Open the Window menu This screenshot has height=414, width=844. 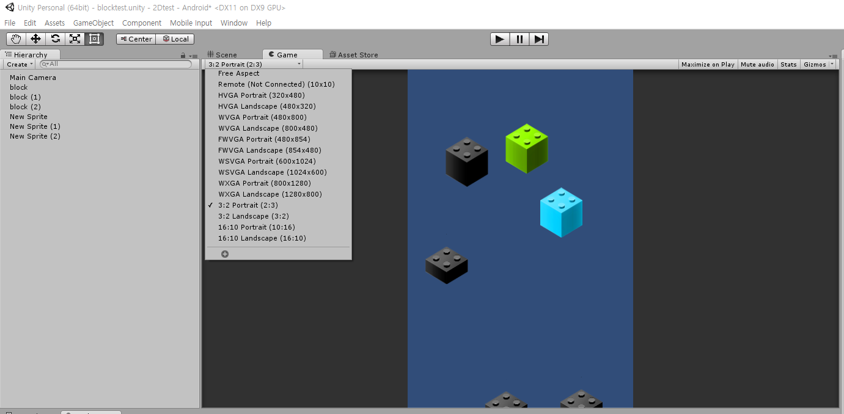234,23
